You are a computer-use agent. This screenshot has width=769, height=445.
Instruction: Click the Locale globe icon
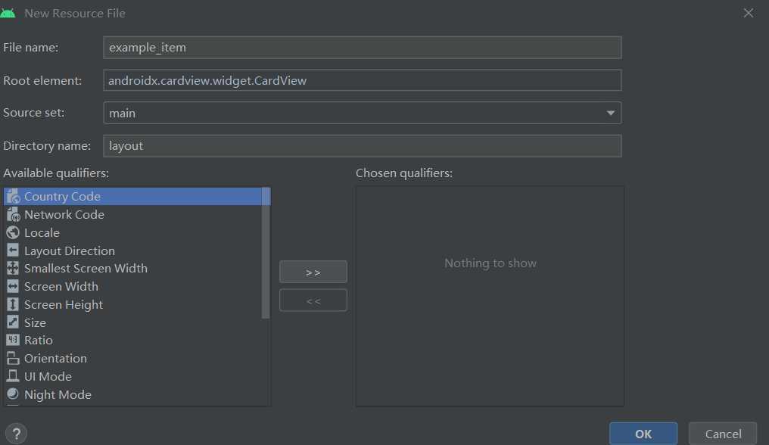click(13, 232)
